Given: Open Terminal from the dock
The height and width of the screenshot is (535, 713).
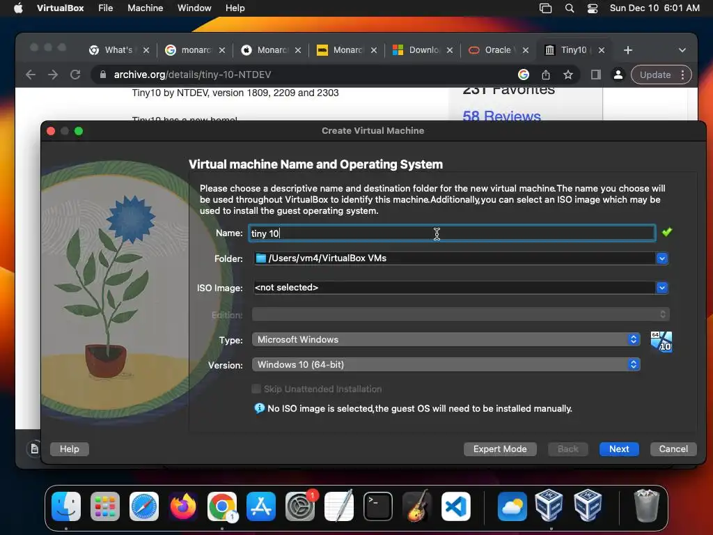Looking at the screenshot, I should (378, 506).
